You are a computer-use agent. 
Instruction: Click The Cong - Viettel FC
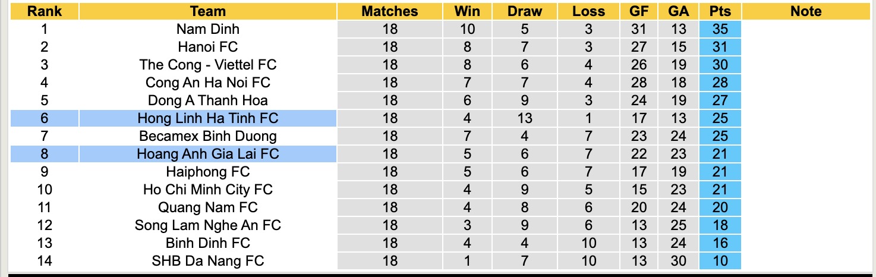[x=208, y=65]
